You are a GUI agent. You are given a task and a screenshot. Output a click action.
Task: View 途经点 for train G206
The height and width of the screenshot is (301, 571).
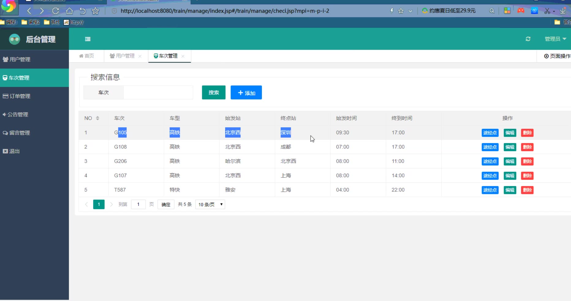[x=490, y=162]
